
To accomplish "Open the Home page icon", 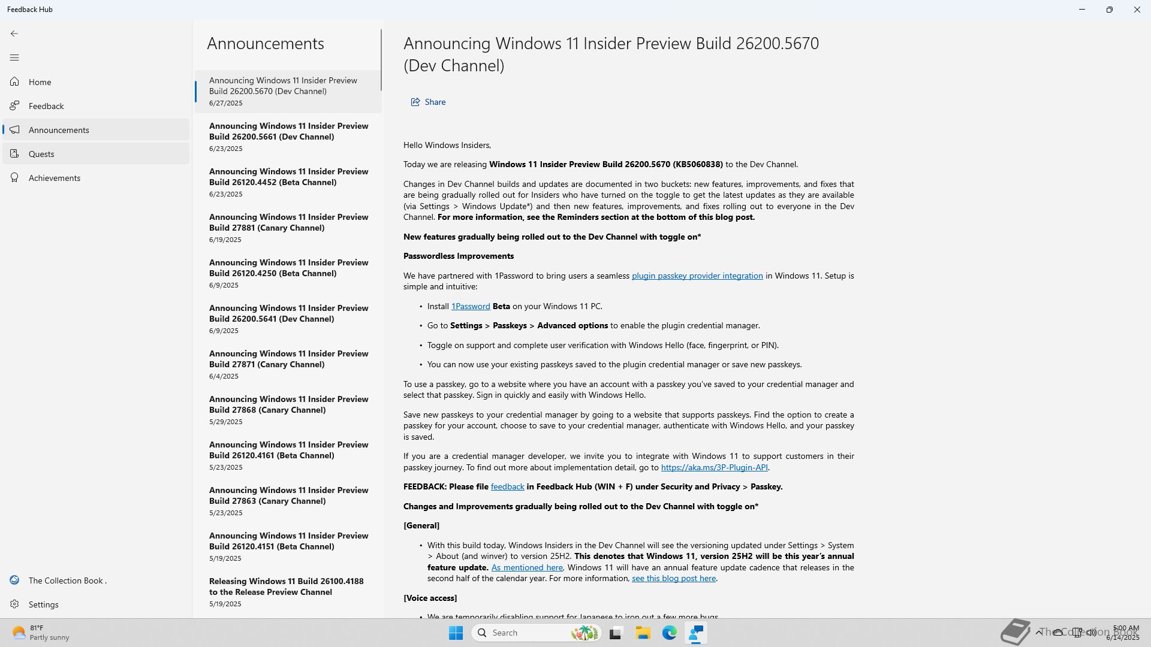I will click(x=14, y=82).
